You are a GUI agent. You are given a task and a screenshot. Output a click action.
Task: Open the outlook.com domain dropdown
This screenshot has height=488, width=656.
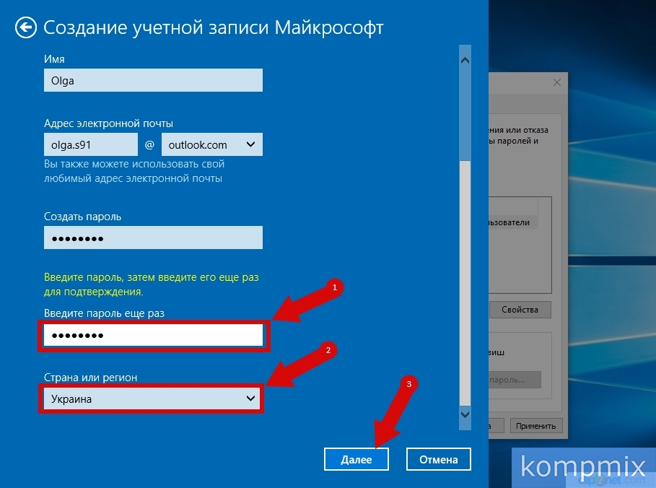coord(212,144)
